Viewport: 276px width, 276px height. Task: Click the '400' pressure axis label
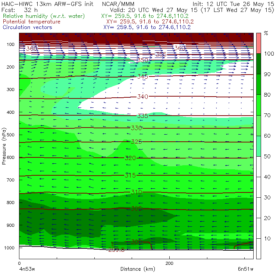pyautogui.click(x=10, y=112)
